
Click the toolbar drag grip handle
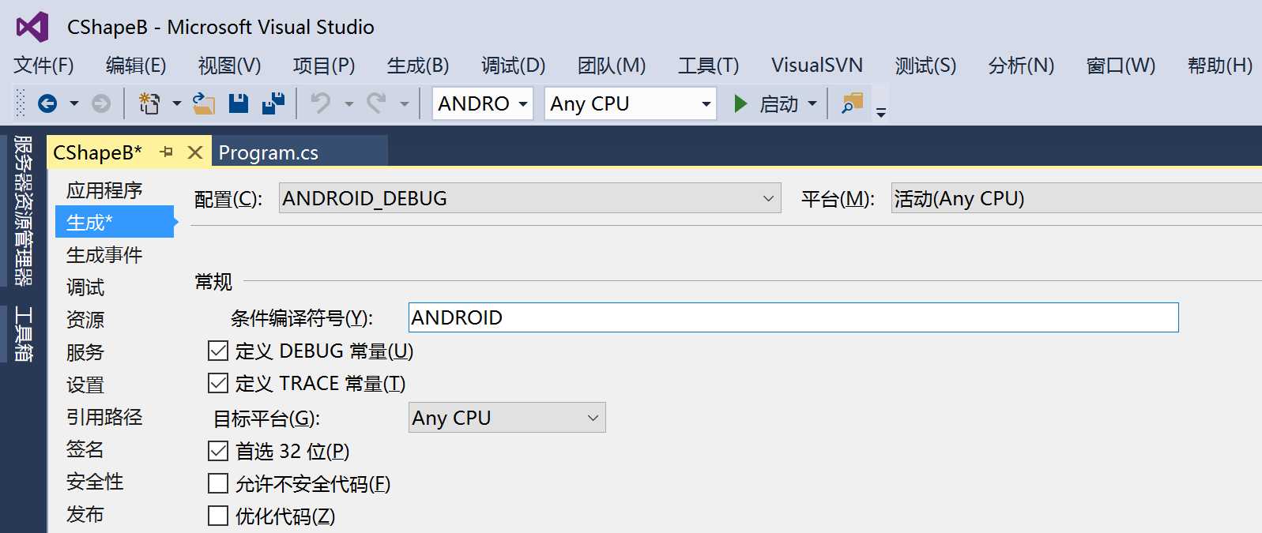click(x=21, y=103)
